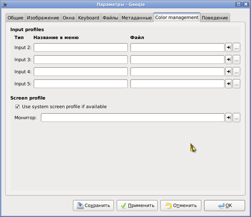
Task: Confirm with the OK button
Action: click(x=224, y=206)
